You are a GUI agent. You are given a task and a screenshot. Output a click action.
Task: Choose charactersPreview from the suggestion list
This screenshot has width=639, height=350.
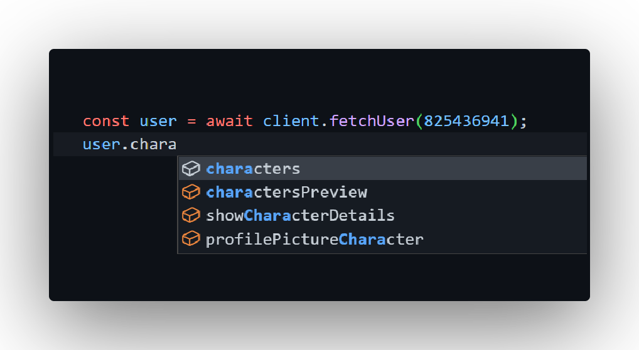(x=286, y=192)
